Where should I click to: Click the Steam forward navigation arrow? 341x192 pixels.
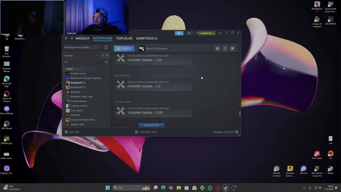(x=71, y=38)
